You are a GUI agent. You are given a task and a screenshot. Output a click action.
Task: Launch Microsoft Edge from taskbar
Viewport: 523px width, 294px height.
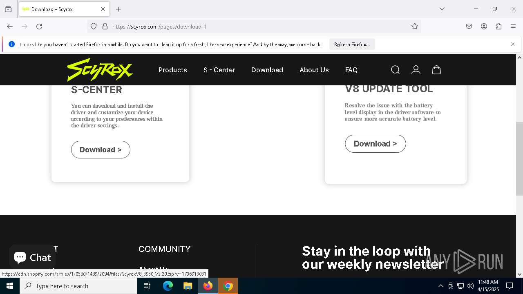pos(168,286)
